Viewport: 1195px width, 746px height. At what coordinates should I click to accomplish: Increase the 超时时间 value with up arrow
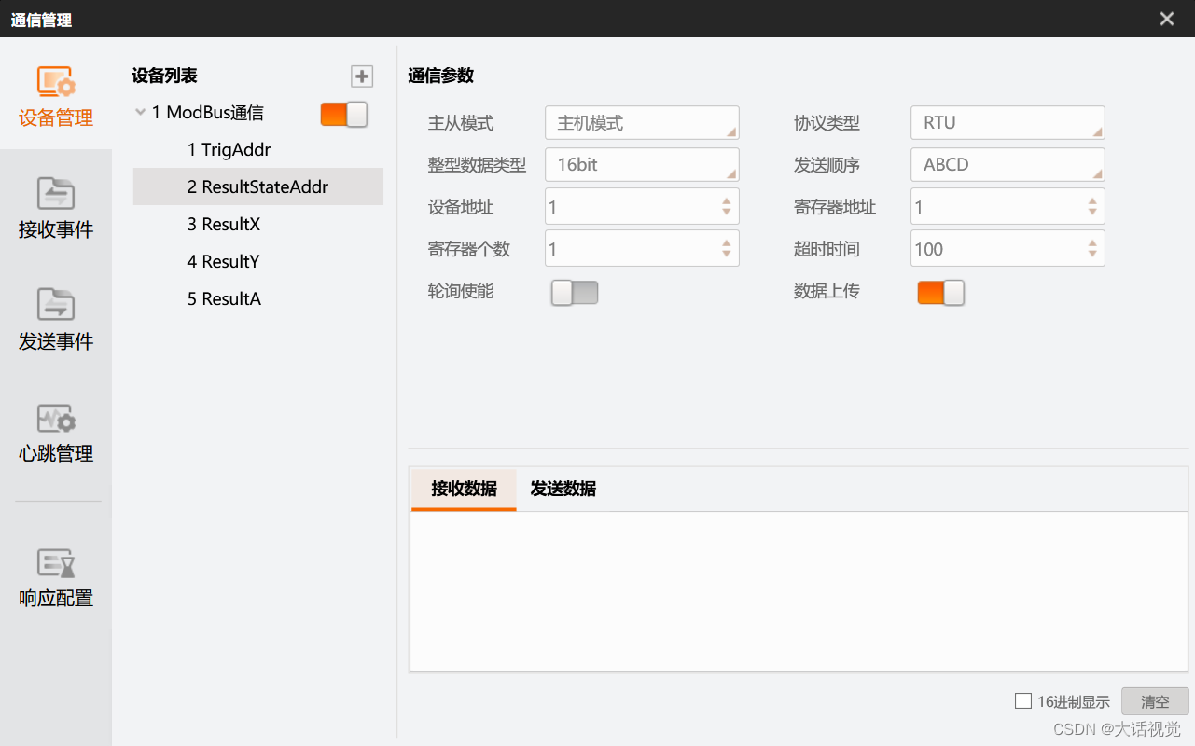tap(1092, 242)
